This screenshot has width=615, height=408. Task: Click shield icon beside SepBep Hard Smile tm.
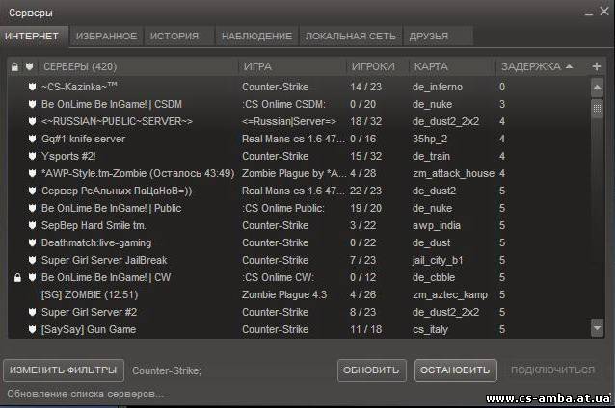coord(33,225)
